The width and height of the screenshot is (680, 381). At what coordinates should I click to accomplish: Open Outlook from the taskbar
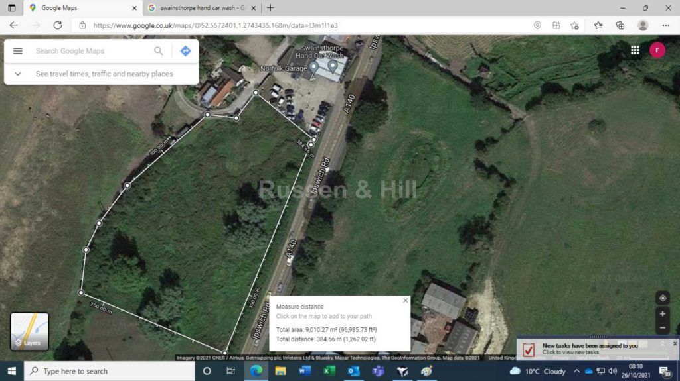[x=353, y=371]
